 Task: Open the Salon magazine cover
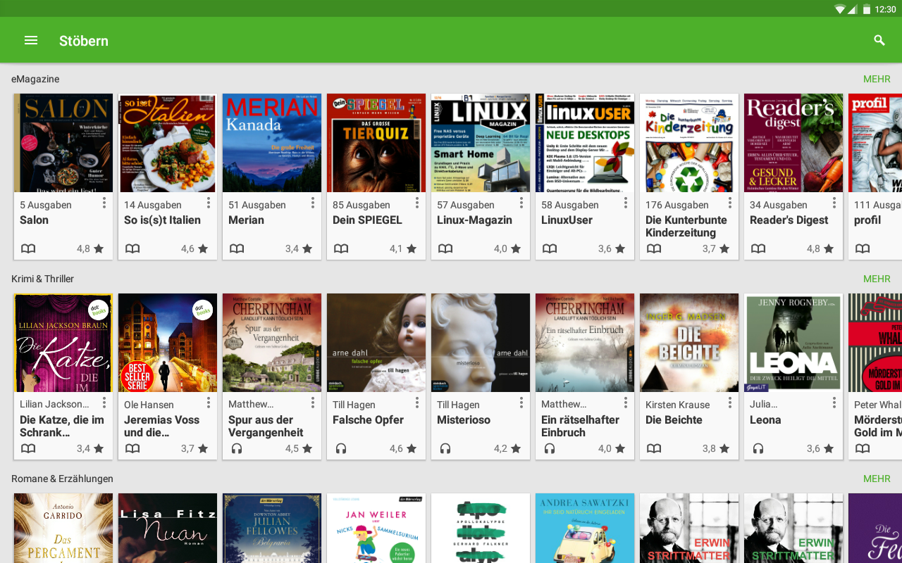[63, 143]
